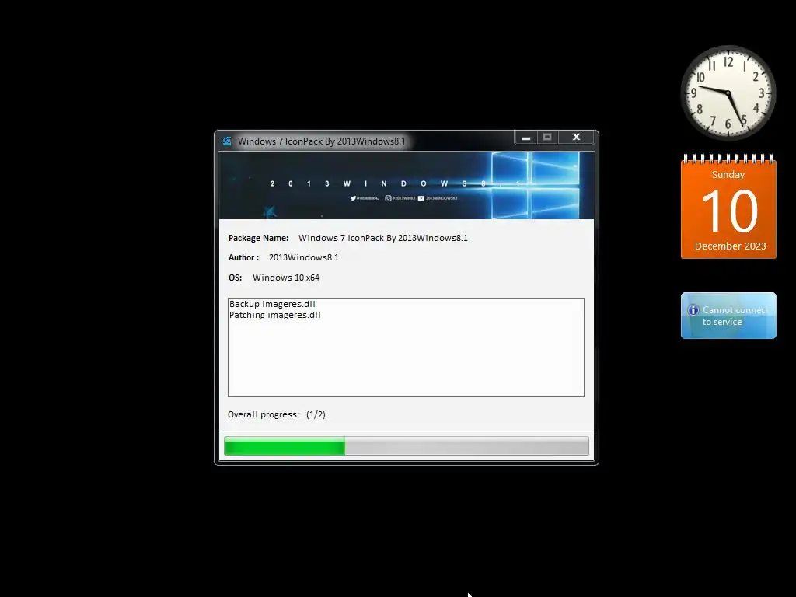
Task: Click the 'Author :' label
Action: tap(243, 257)
